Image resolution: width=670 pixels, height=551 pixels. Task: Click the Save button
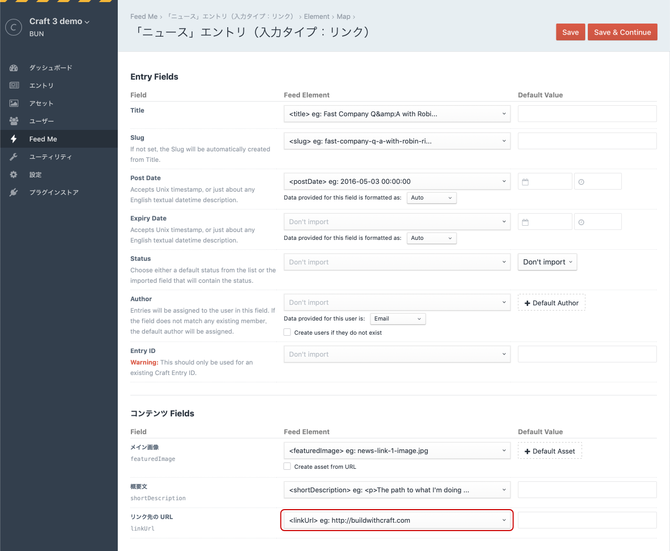click(570, 32)
